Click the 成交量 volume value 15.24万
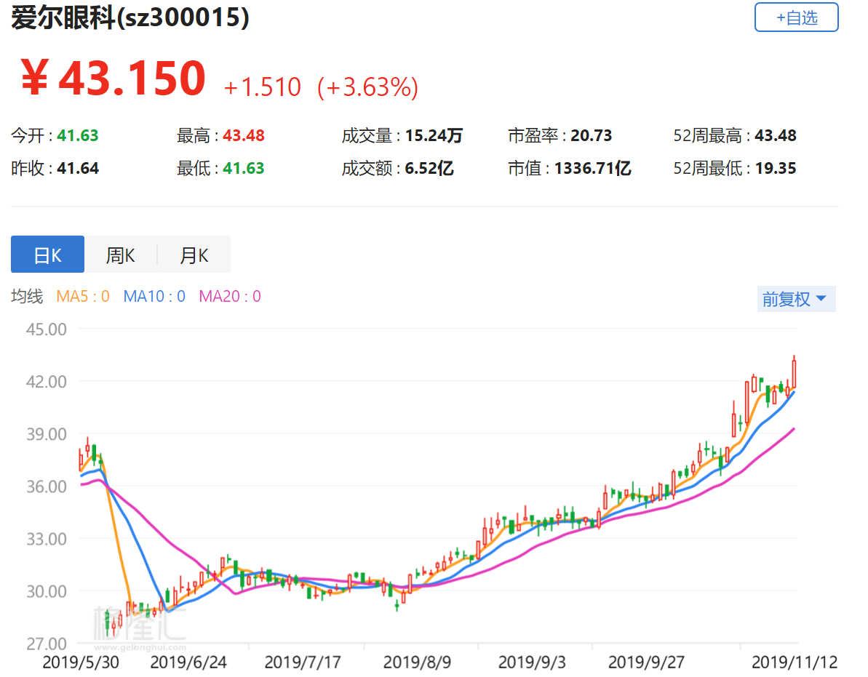The width and height of the screenshot is (868, 677). click(434, 135)
